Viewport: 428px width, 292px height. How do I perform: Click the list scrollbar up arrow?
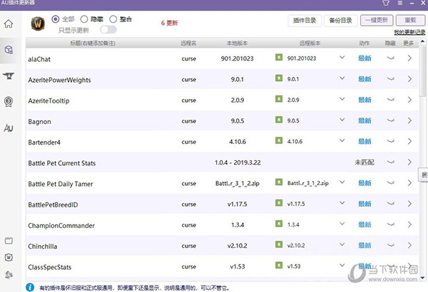pos(422,41)
